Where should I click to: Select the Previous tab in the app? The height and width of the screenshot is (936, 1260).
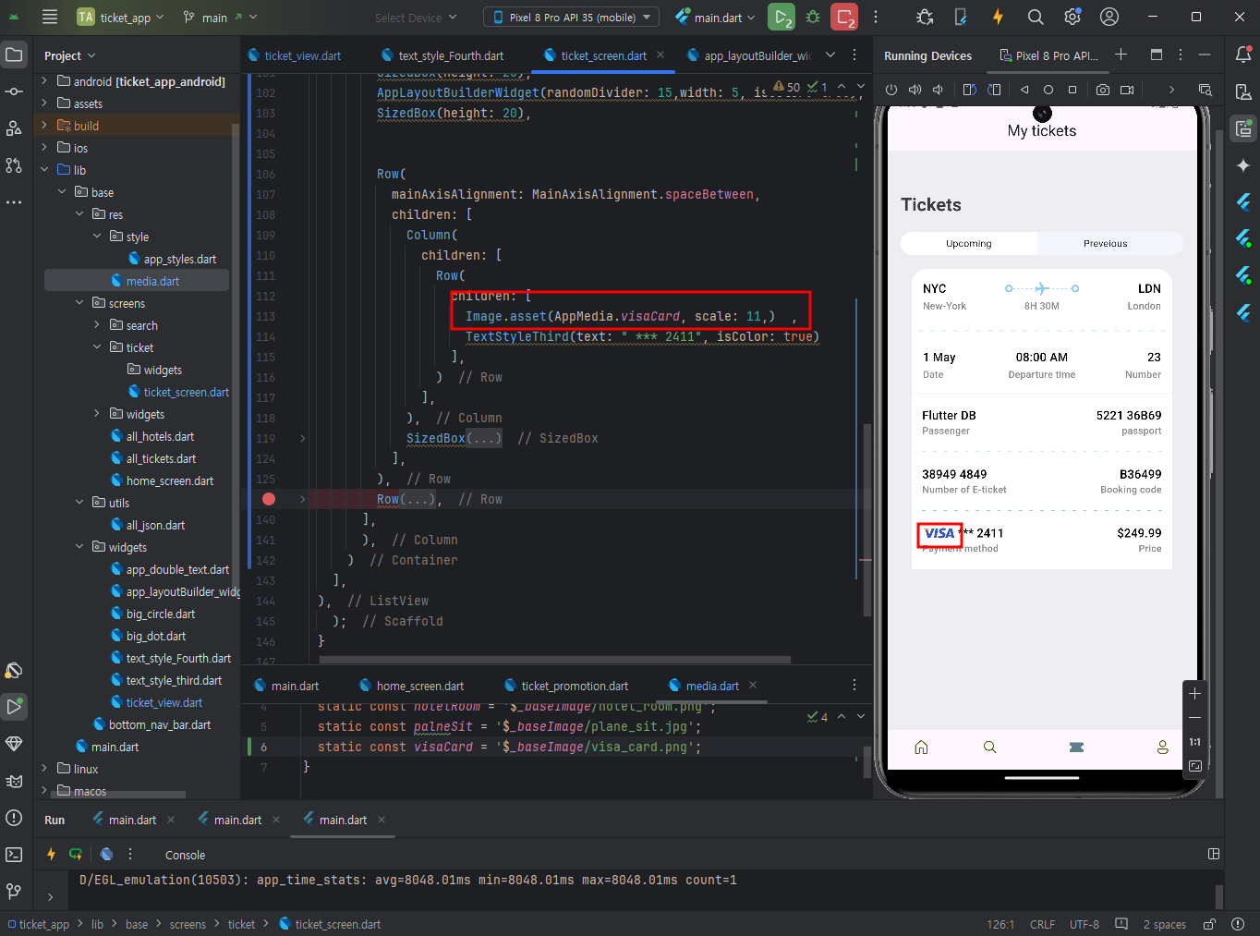1106,244
